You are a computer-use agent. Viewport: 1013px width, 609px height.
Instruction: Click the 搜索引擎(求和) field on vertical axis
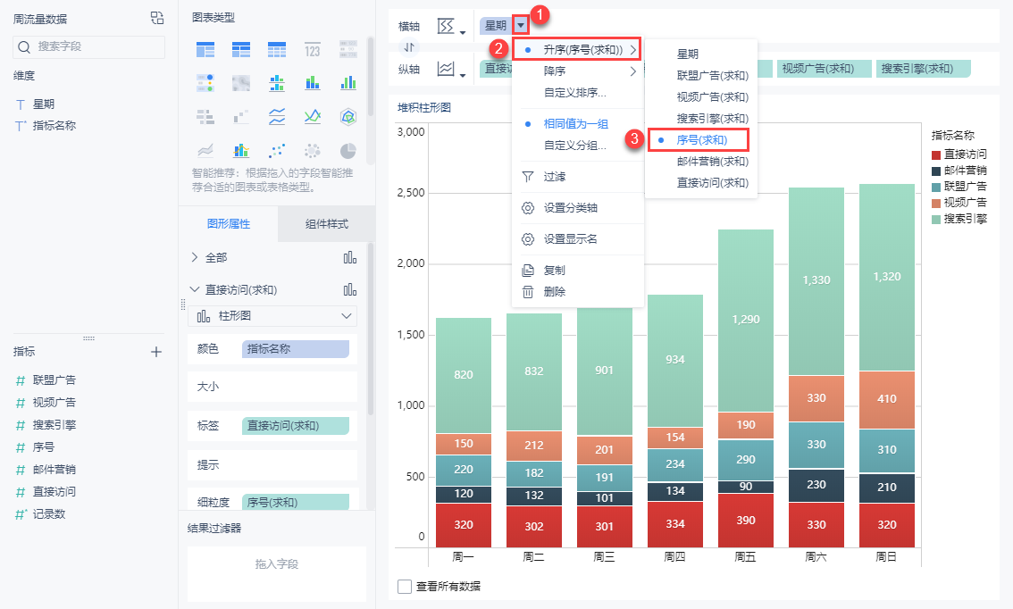click(923, 69)
